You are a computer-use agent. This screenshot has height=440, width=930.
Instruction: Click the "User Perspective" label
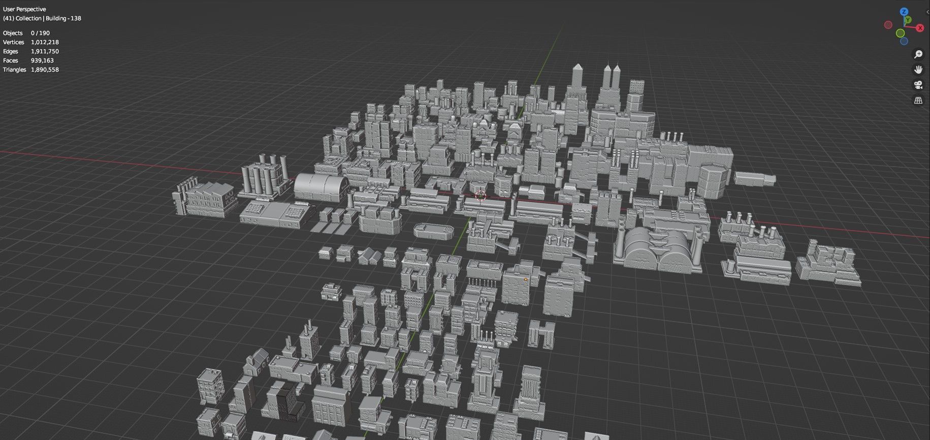24,9
